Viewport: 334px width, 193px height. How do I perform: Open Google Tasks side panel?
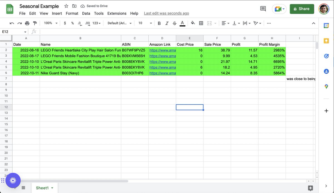pyautogui.click(x=326, y=56)
